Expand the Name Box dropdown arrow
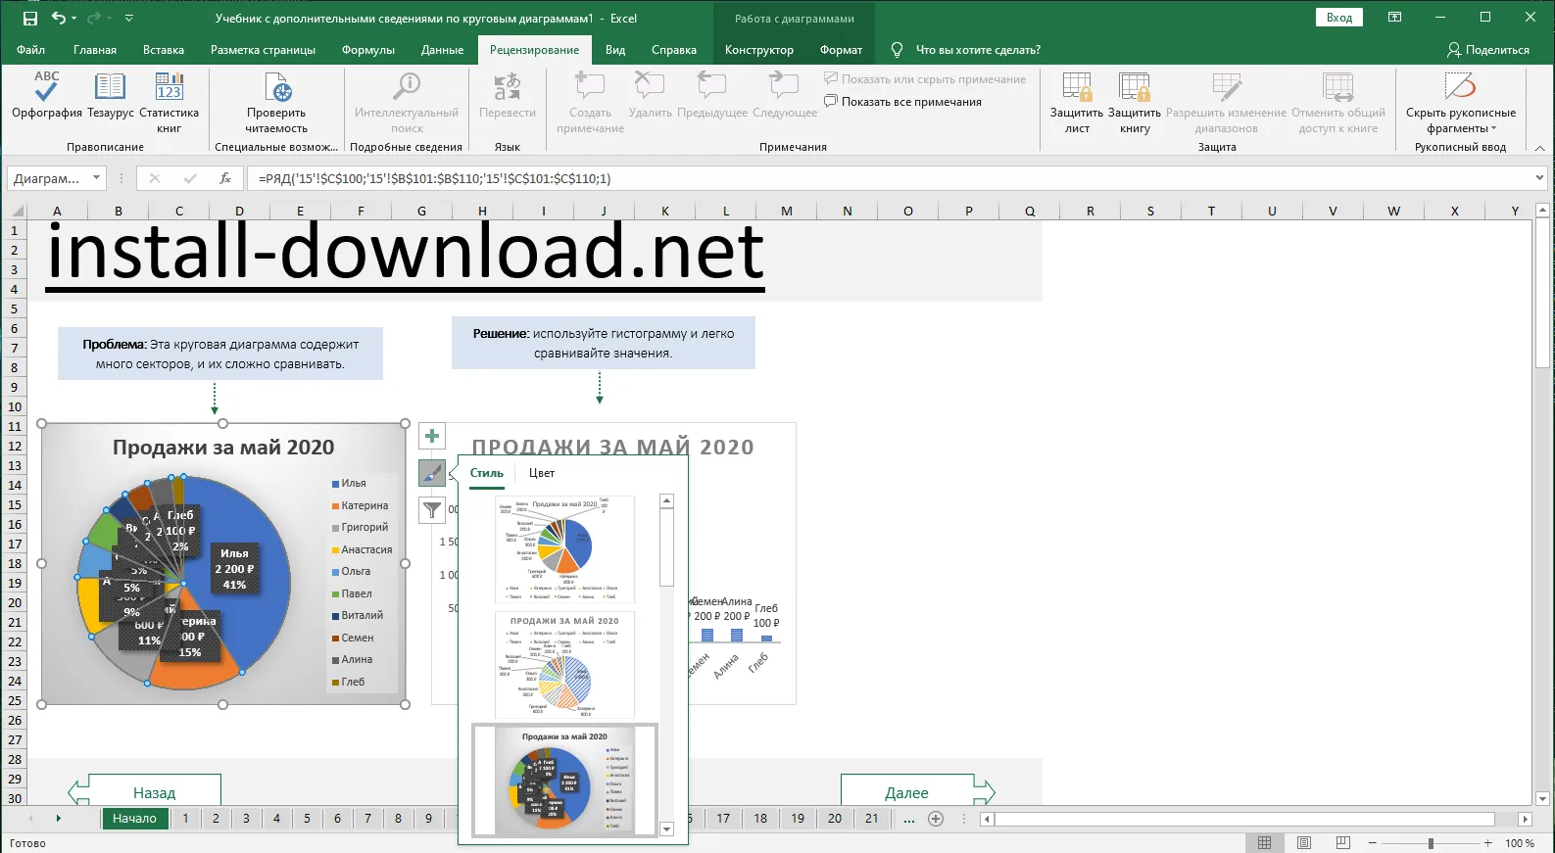This screenshot has width=1555, height=853. 96,178
